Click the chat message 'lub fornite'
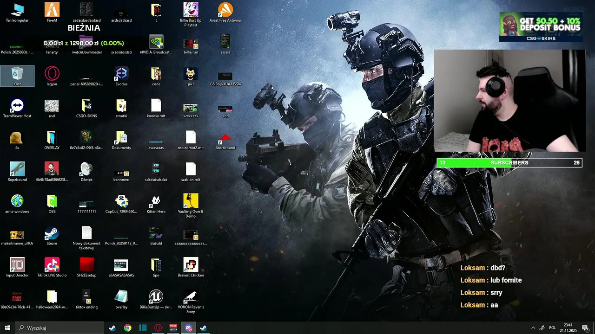This screenshot has width=595, height=334. pos(506,280)
